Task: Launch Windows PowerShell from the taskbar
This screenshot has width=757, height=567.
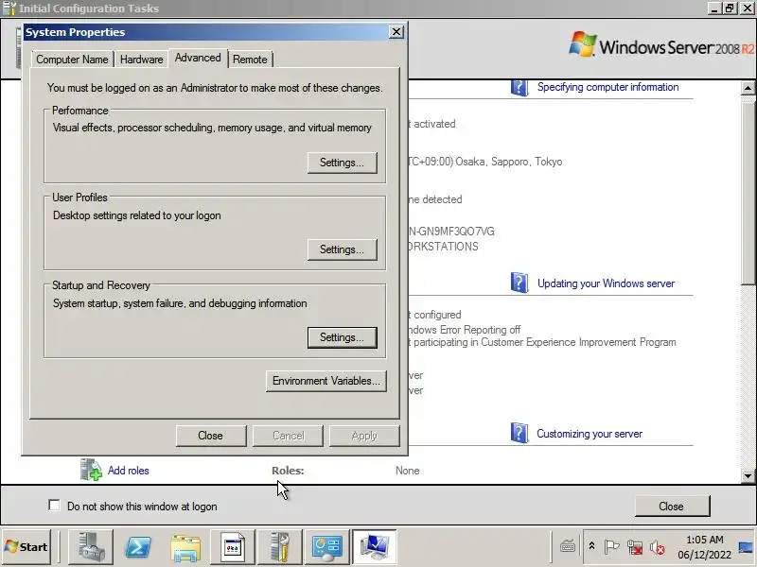Action: [137, 547]
